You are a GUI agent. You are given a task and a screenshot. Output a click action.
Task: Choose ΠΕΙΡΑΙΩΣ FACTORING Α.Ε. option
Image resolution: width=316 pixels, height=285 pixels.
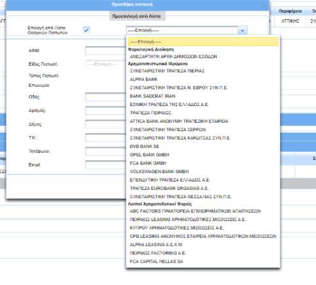coord(158,253)
